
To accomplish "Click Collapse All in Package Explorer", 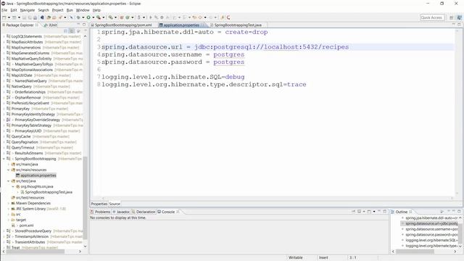I will pos(66,31).
